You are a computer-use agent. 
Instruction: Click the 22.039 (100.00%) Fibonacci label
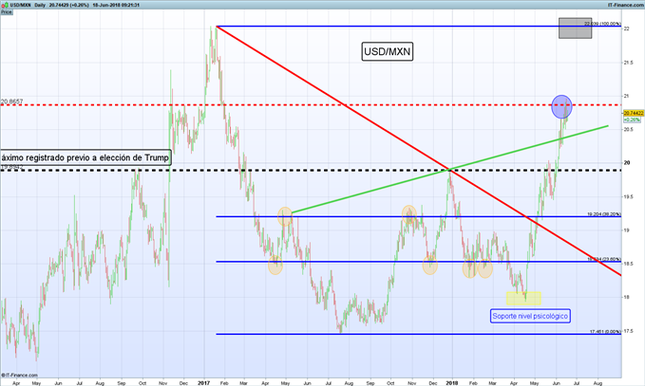click(602, 24)
